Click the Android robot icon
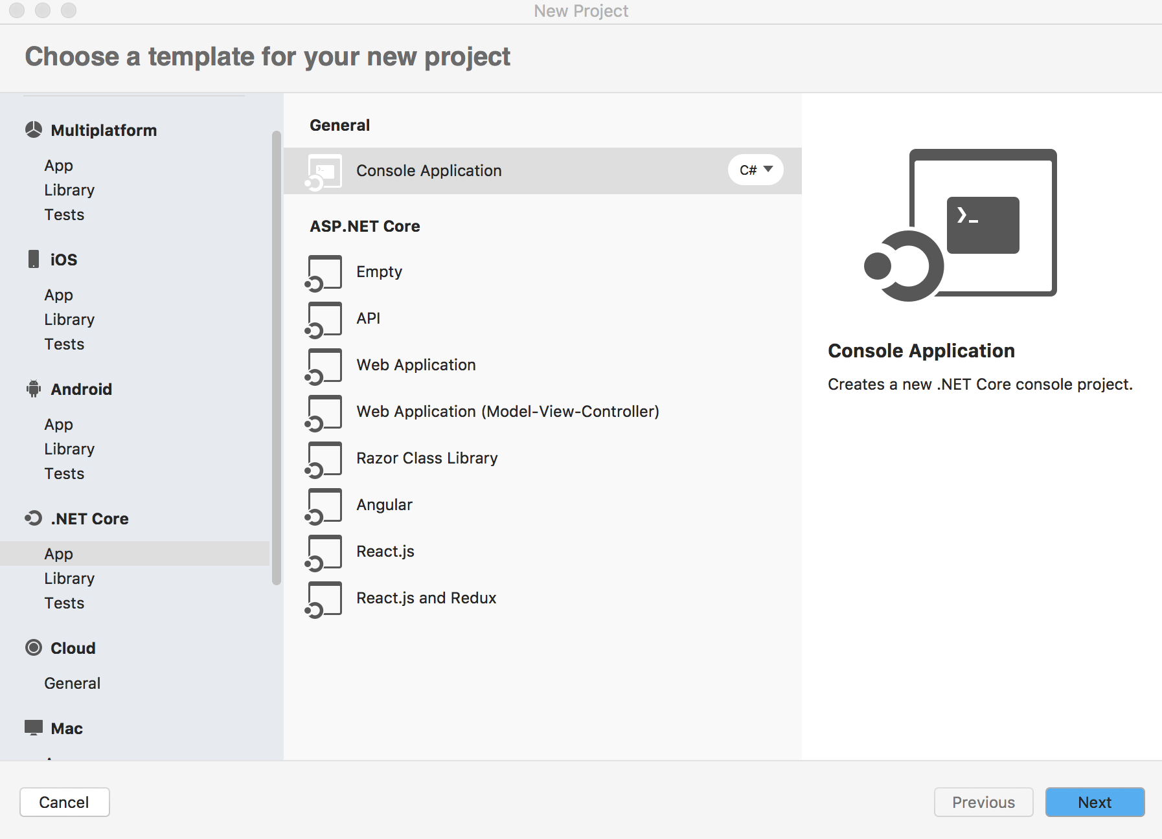Screen dimensions: 1162x839 [34, 388]
